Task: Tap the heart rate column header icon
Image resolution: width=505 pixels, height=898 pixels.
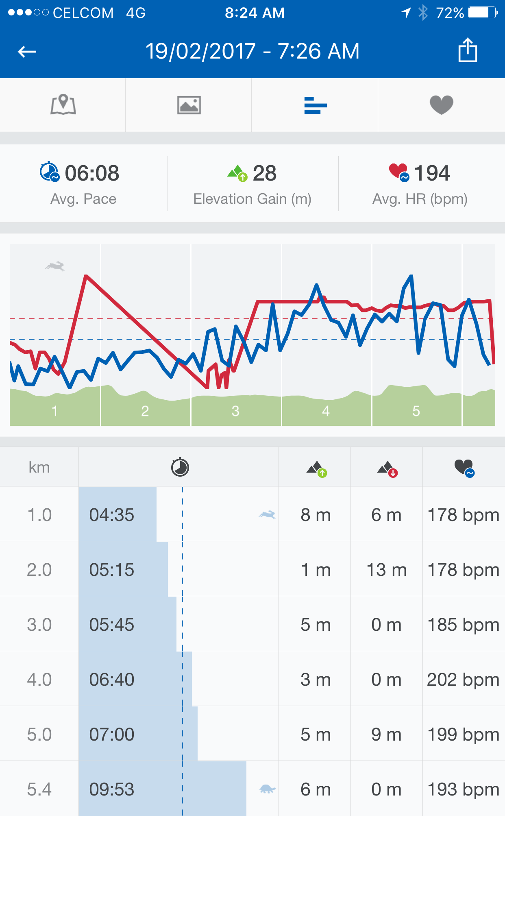Action: click(464, 468)
